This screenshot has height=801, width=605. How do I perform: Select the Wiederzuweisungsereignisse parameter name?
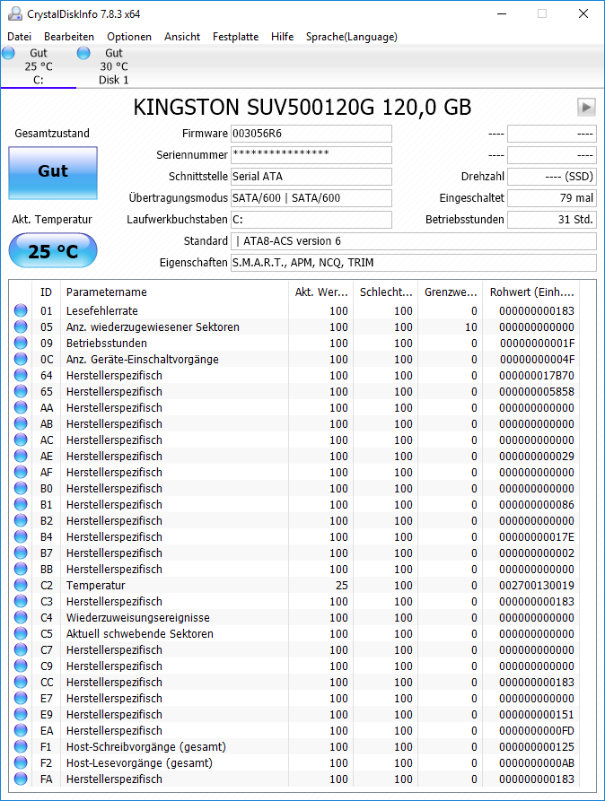[137, 617]
